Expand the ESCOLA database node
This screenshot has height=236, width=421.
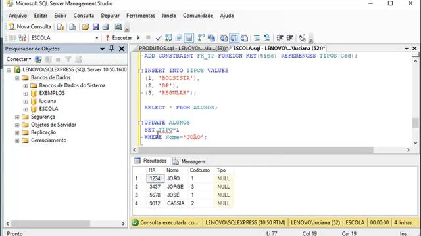[26, 109]
